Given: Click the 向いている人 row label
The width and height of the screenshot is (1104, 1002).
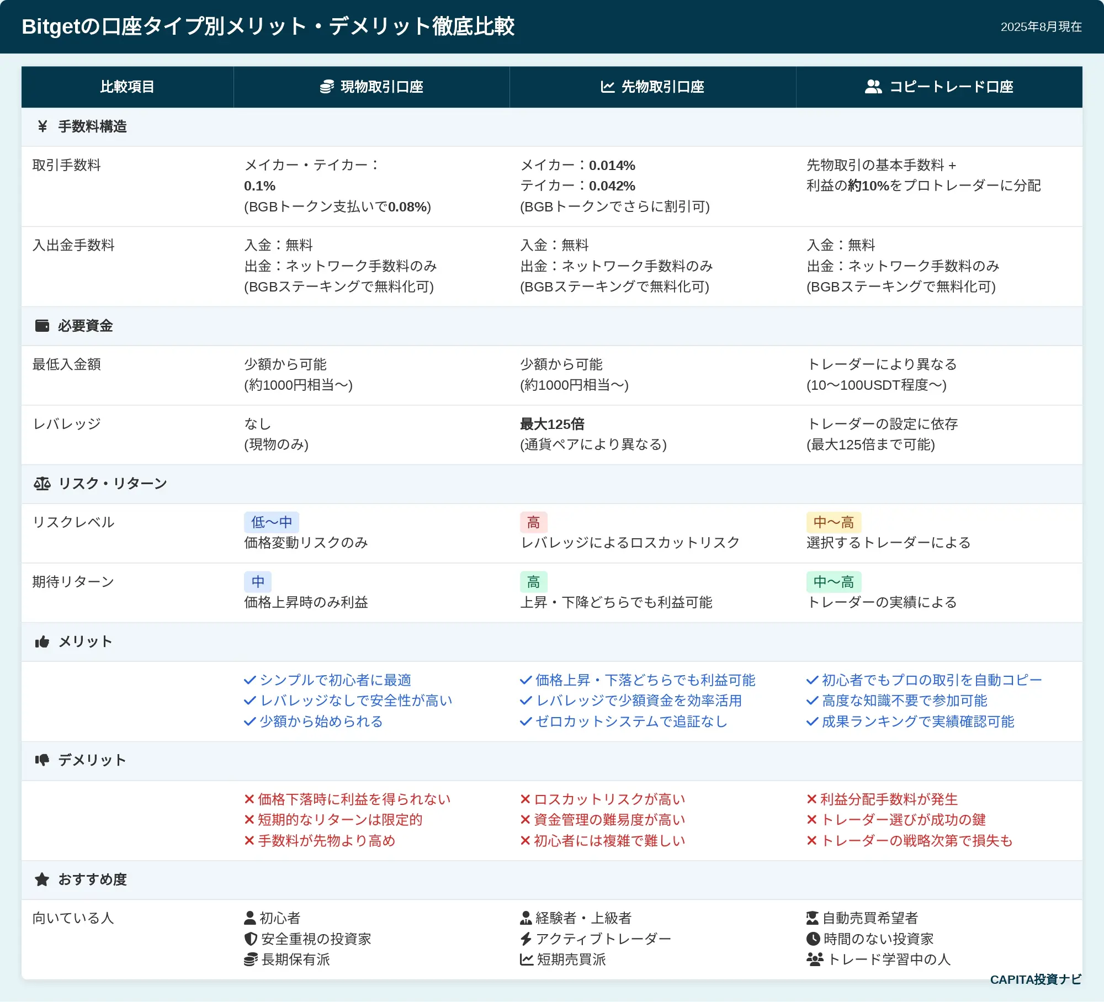Looking at the screenshot, I should click(x=73, y=918).
